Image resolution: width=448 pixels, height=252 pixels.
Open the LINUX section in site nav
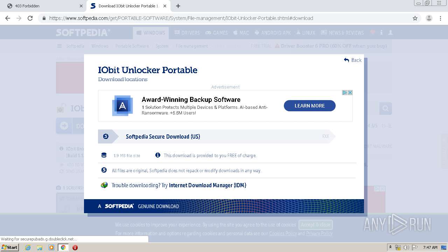click(x=306, y=33)
